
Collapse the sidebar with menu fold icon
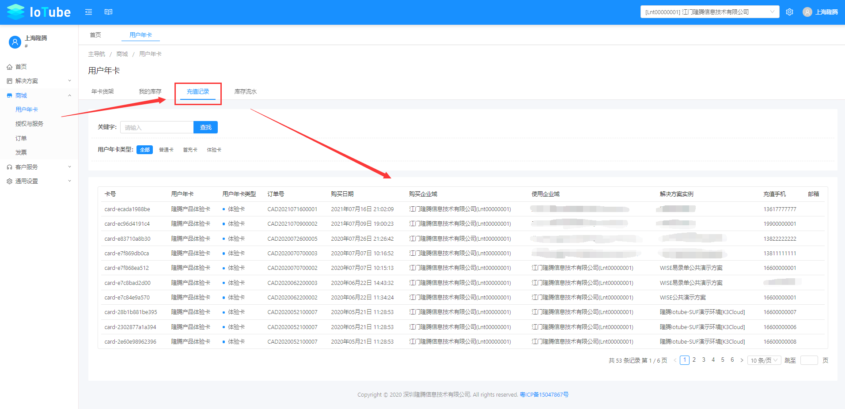pyautogui.click(x=89, y=12)
